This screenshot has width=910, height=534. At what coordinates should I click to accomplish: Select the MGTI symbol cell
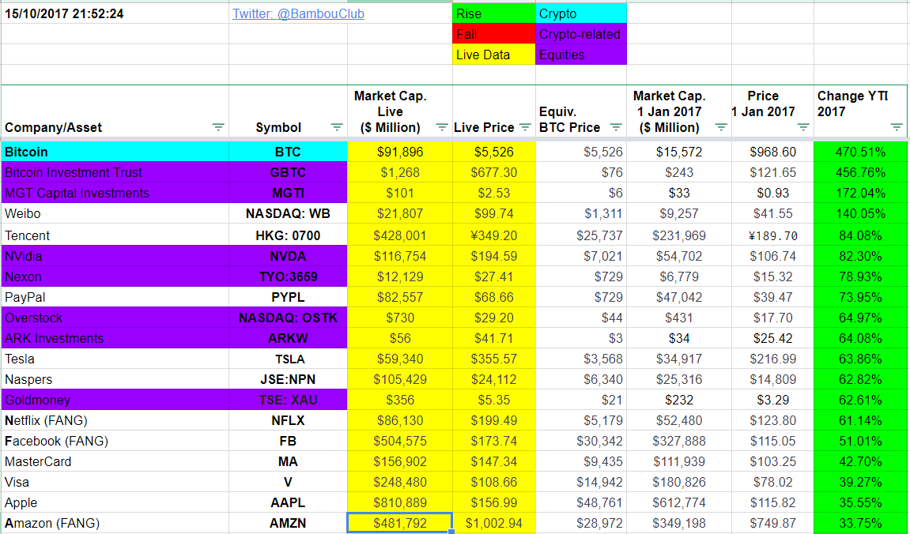click(289, 193)
